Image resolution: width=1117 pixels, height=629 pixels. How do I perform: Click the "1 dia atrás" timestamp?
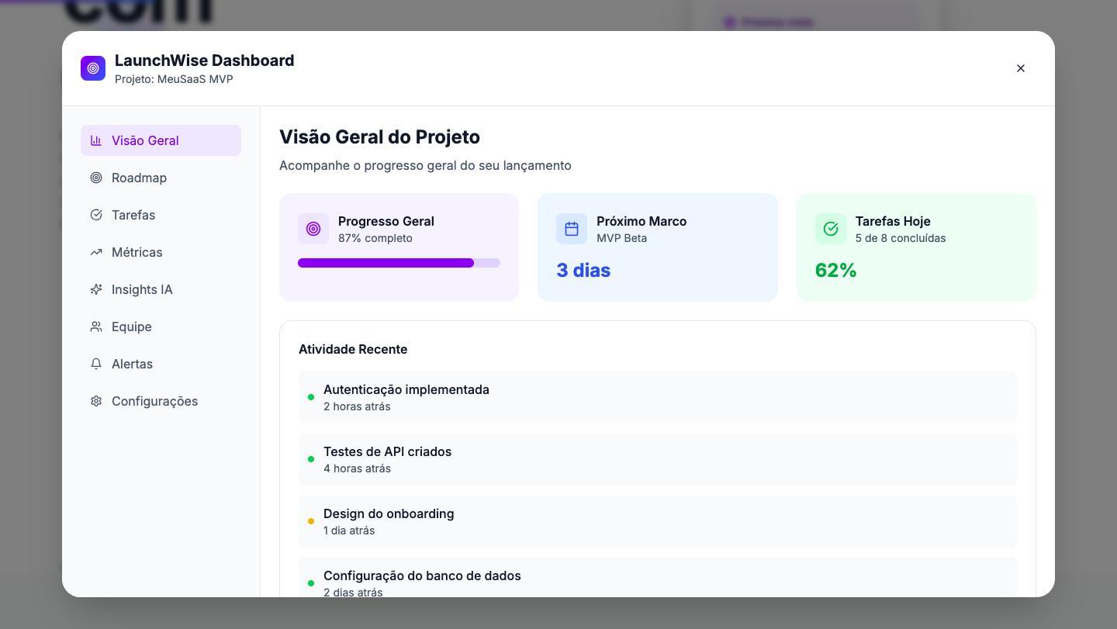click(x=349, y=531)
